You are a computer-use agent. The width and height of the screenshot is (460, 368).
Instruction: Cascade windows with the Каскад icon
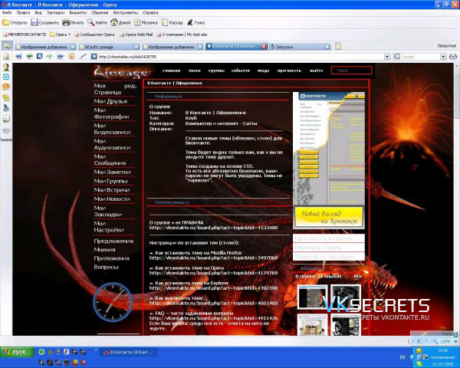165,22
